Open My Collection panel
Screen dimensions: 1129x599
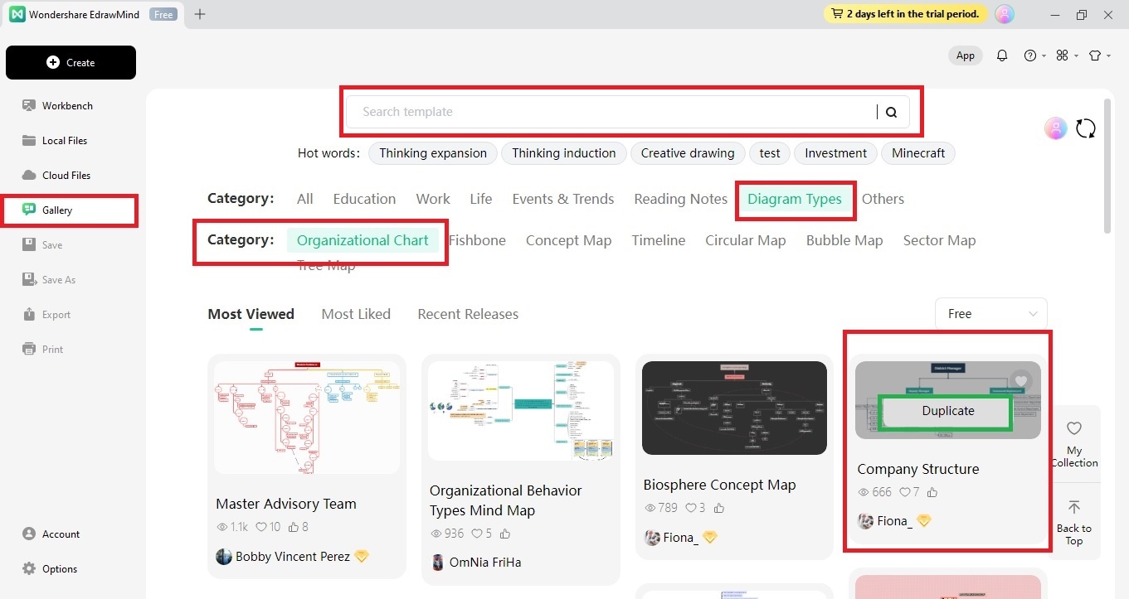pyautogui.click(x=1074, y=444)
